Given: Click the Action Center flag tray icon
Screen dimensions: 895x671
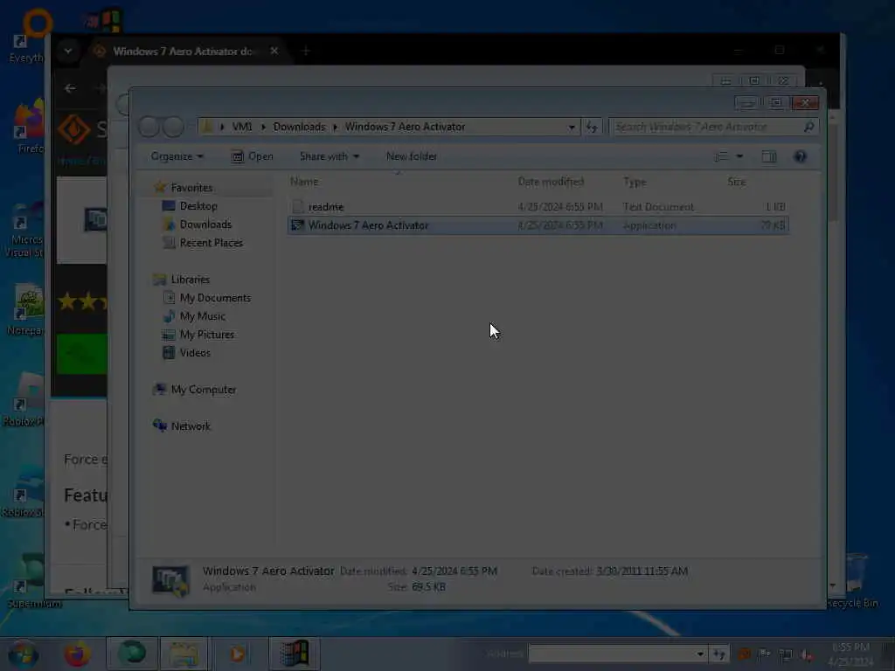Looking at the screenshot, I should click(x=764, y=654).
